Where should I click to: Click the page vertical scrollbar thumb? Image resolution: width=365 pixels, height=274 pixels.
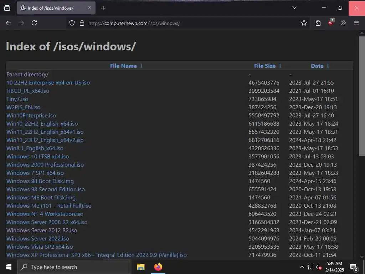pyautogui.click(x=362, y=96)
